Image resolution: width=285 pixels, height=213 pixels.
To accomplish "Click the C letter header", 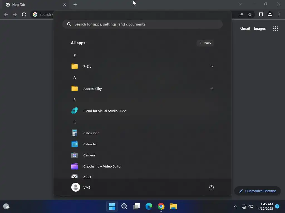I will (x=75, y=122).
